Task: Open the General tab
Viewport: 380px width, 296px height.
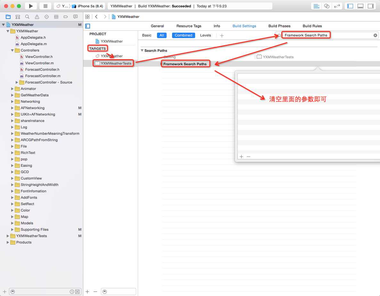Action: pos(157,26)
